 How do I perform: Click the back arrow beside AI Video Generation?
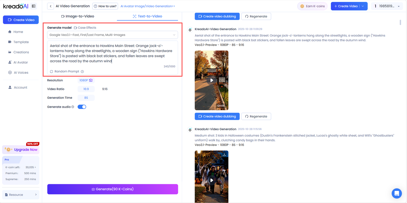[51, 6]
